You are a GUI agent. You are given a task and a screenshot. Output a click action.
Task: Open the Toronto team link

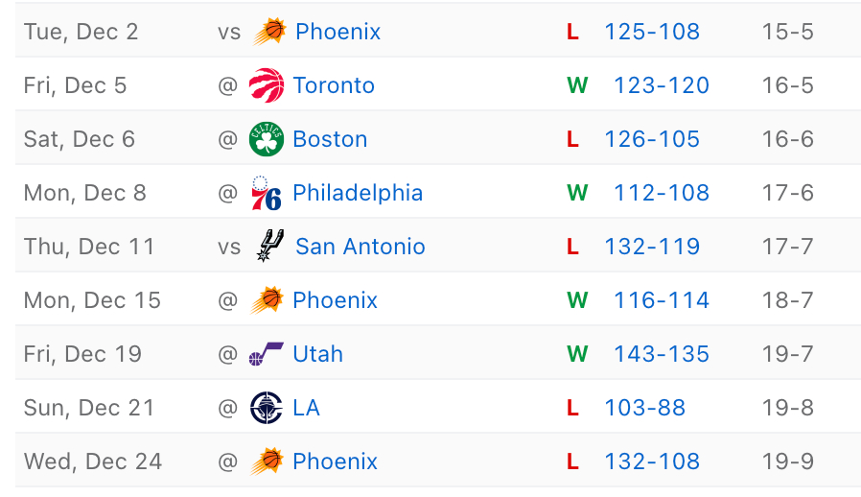pos(334,85)
